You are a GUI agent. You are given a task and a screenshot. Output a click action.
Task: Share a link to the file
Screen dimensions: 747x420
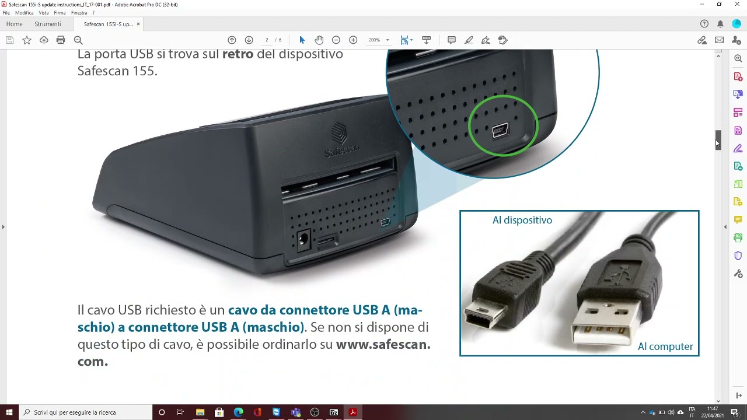[x=702, y=40]
